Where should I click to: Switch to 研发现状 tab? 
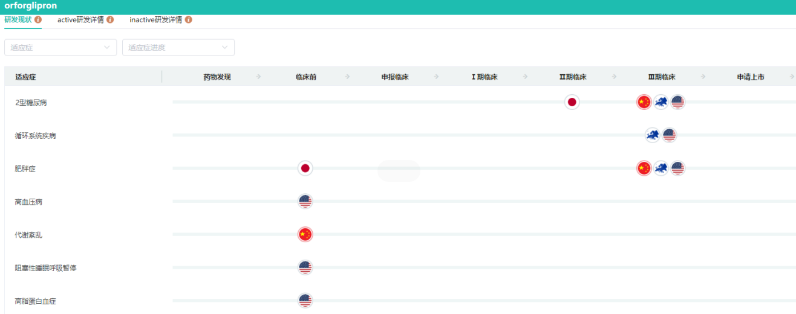(18, 20)
